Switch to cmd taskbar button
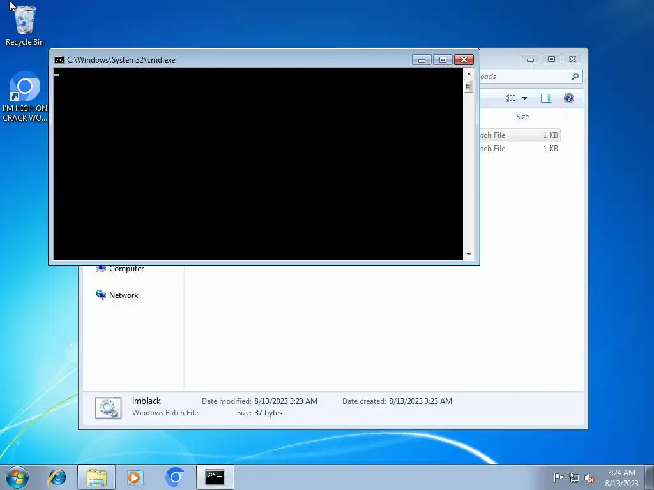 (x=215, y=477)
